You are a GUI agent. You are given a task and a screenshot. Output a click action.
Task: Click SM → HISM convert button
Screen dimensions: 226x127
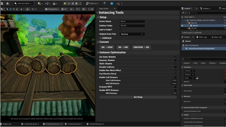point(107,47)
